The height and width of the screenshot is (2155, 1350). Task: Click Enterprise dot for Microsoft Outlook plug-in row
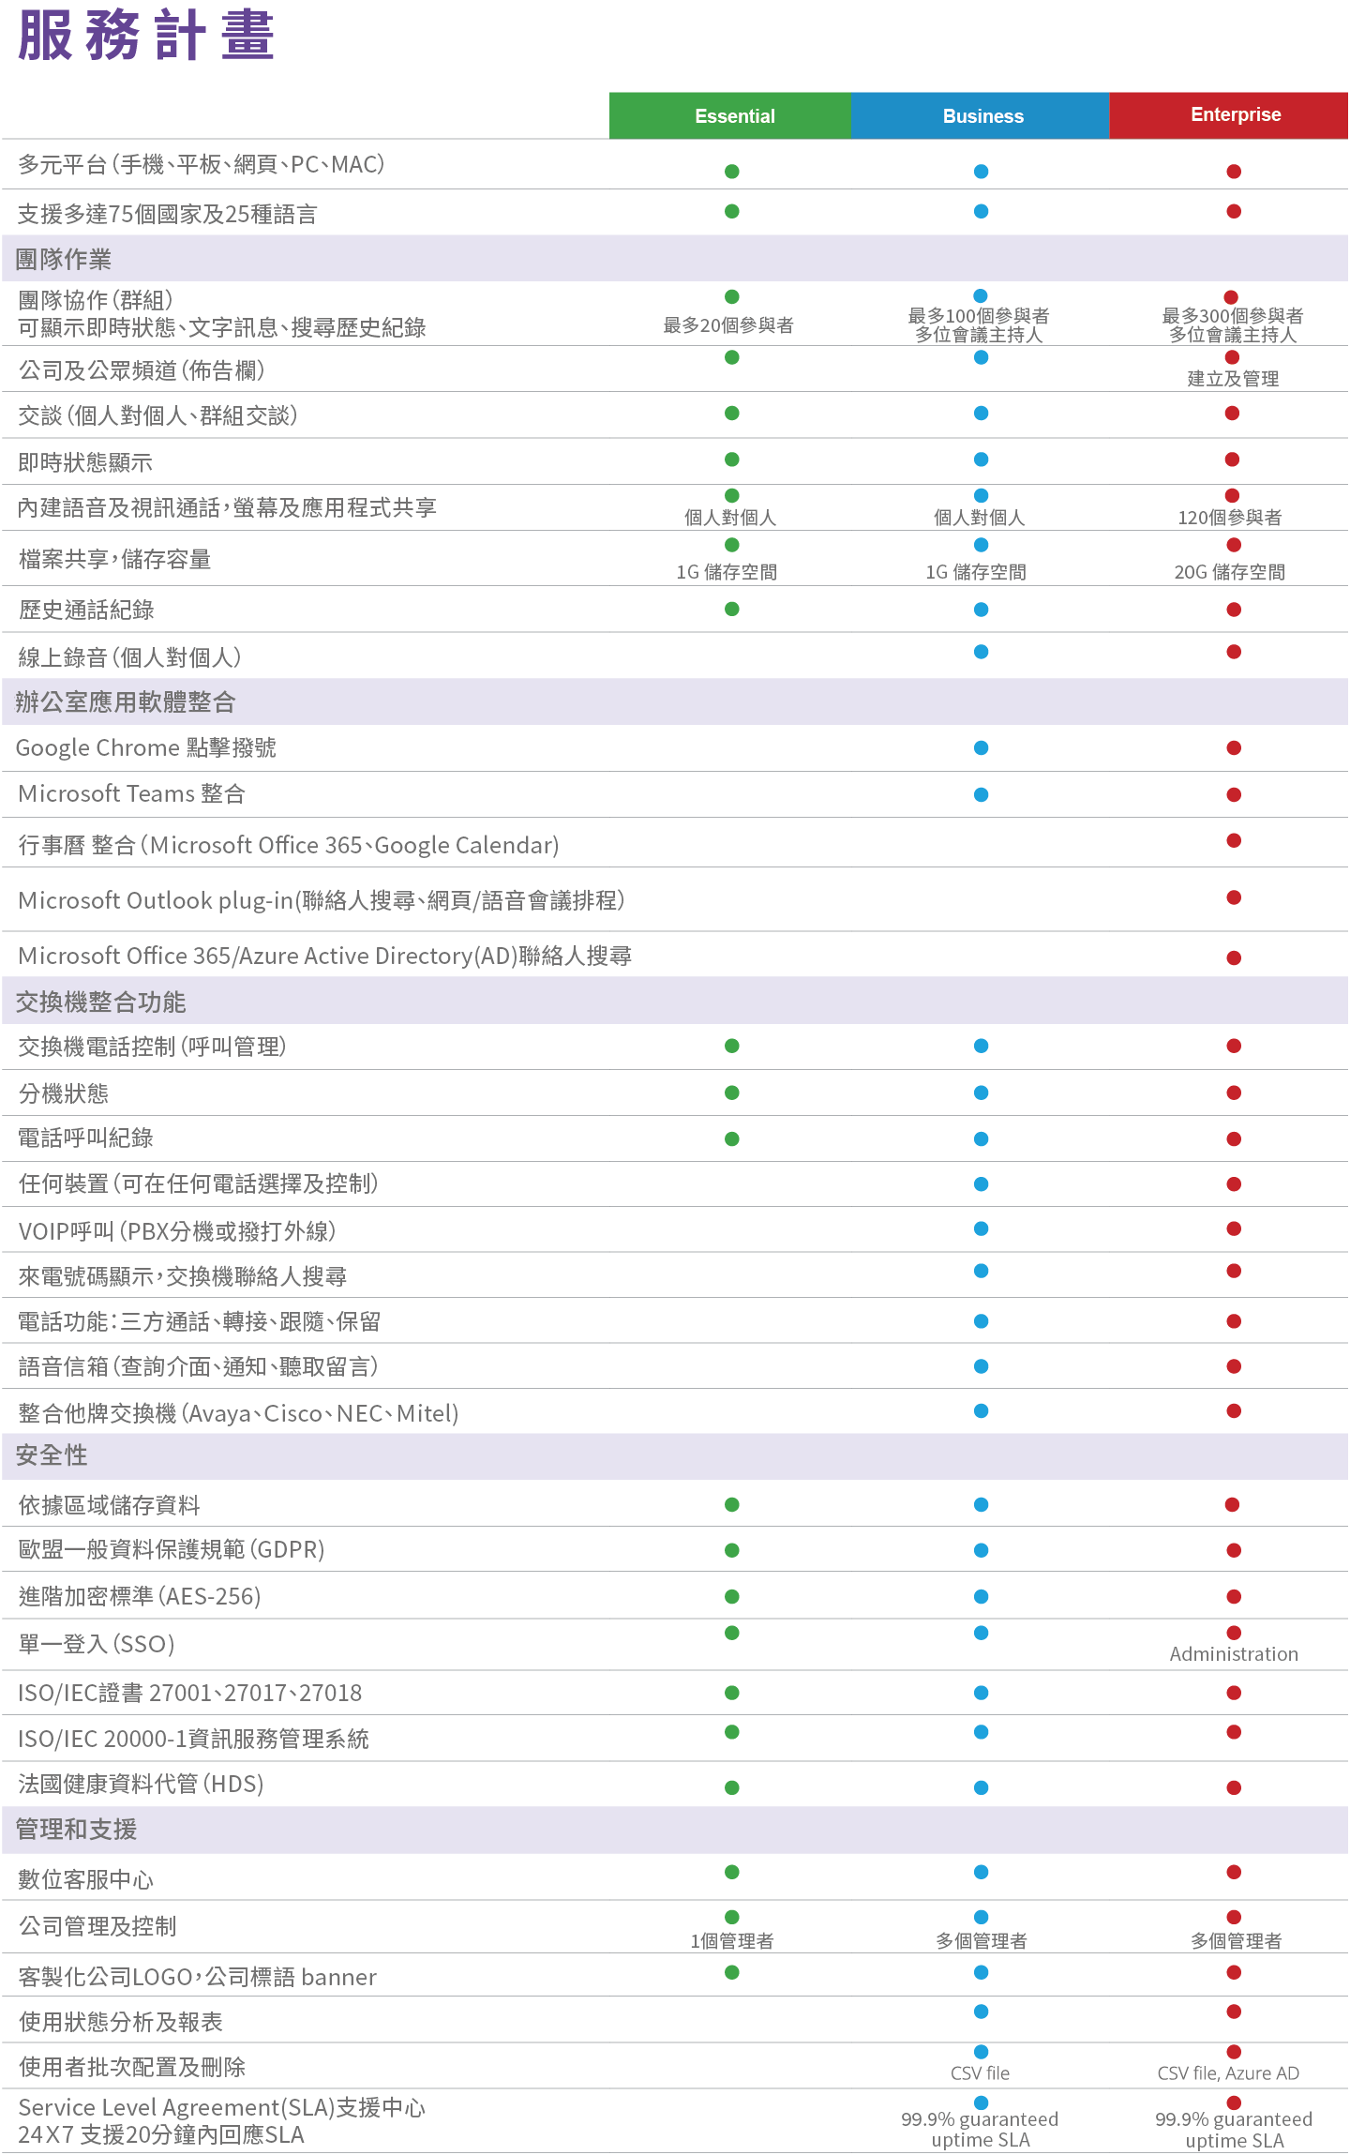pos(1234,897)
